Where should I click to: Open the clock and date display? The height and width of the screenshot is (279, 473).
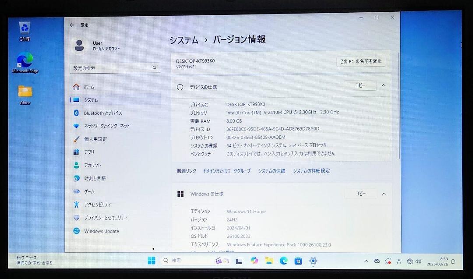[437, 261]
